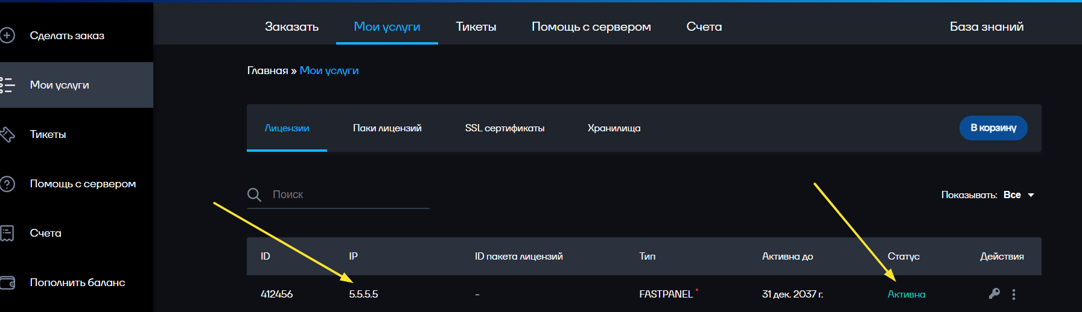Open the Хранилища tab
The image size is (1082, 312).
(x=614, y=128)
